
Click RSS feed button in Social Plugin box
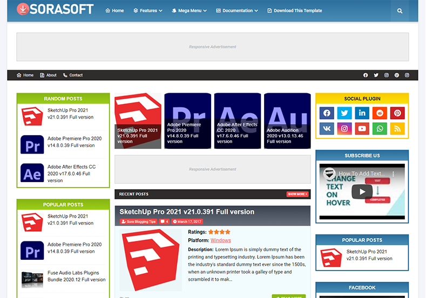pos(397,129)
